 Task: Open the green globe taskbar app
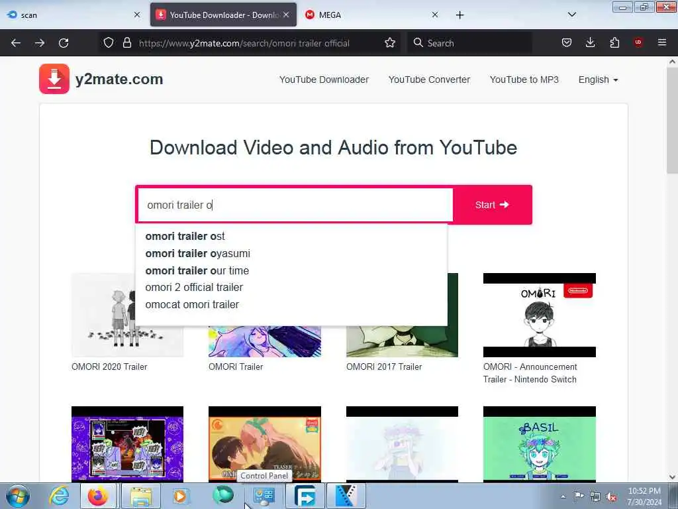pyautogui.click(x=223, y=495)
